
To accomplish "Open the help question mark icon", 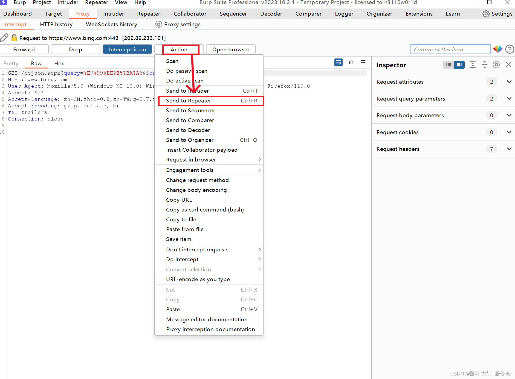I will [510, 49].
